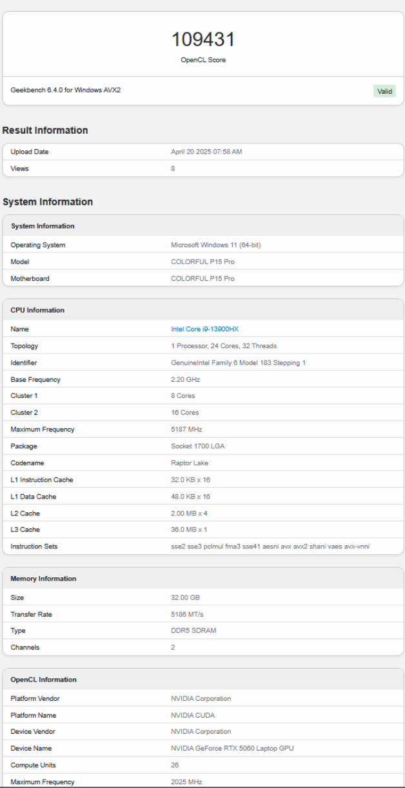Click the green Valid badge
The width and height of the screenshot is (405, 788).
[x=385, y=91]
